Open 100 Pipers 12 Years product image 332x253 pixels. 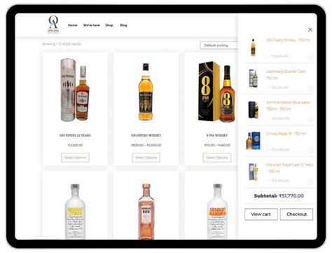click(75, 90)
